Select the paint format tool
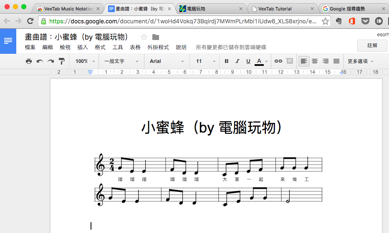The height and width of the screenshot is (233, 389). (x=61, y=61)
